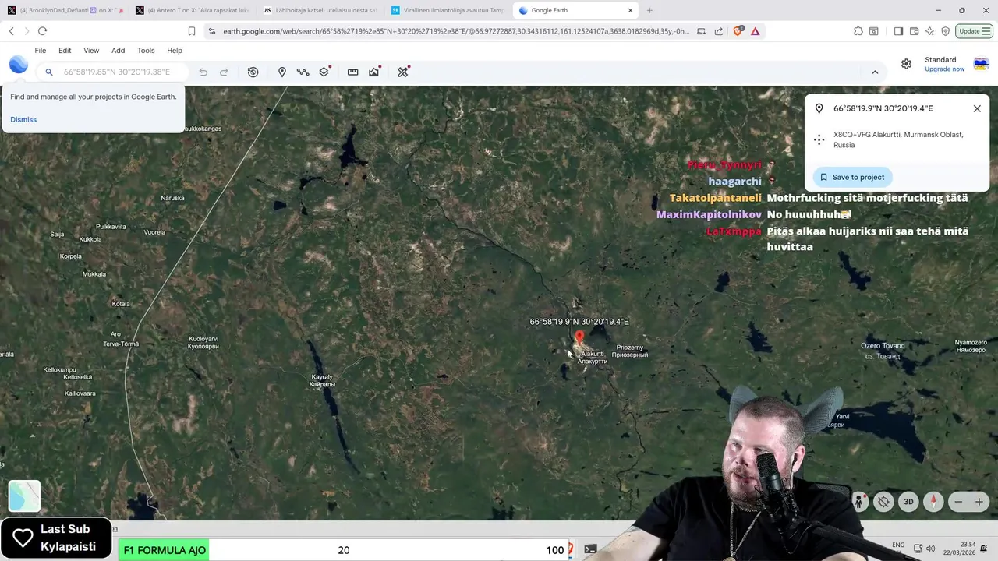
Task: Click the browser Update button
Action: tap(974, 31)
